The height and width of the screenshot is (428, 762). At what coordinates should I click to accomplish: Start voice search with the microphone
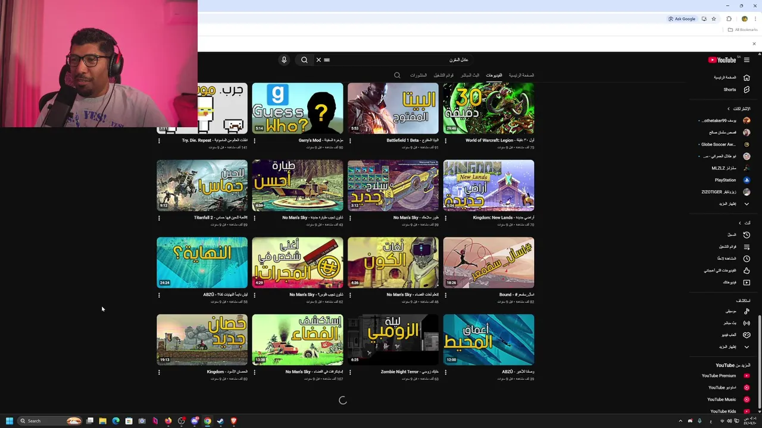pos(284,60)
